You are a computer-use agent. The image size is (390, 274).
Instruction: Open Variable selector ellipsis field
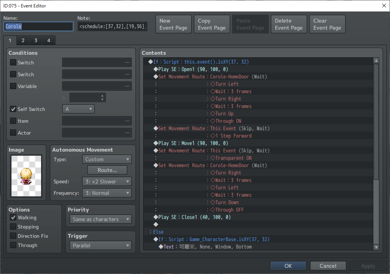click(97, 86)
